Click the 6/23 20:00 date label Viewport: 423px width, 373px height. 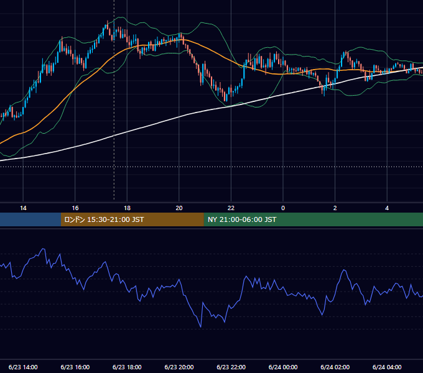click(179, 367)
